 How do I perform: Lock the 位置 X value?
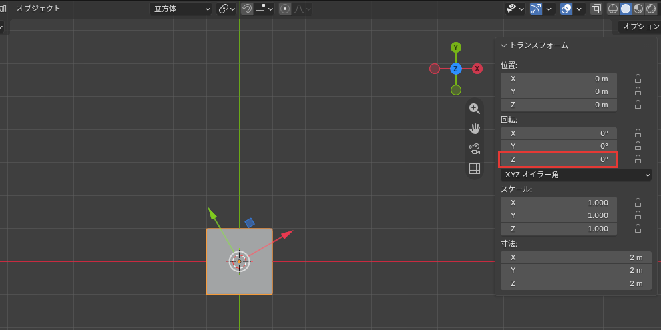[638, 79]
